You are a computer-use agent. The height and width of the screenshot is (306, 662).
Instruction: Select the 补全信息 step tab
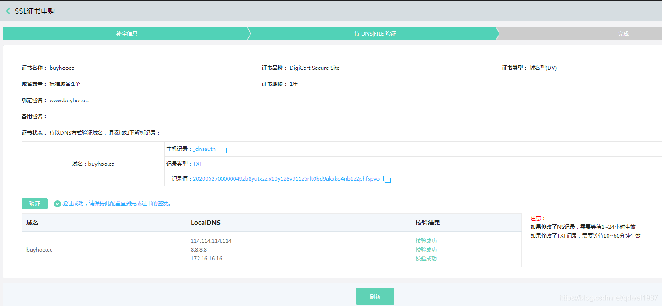click(x=127, y=34)
